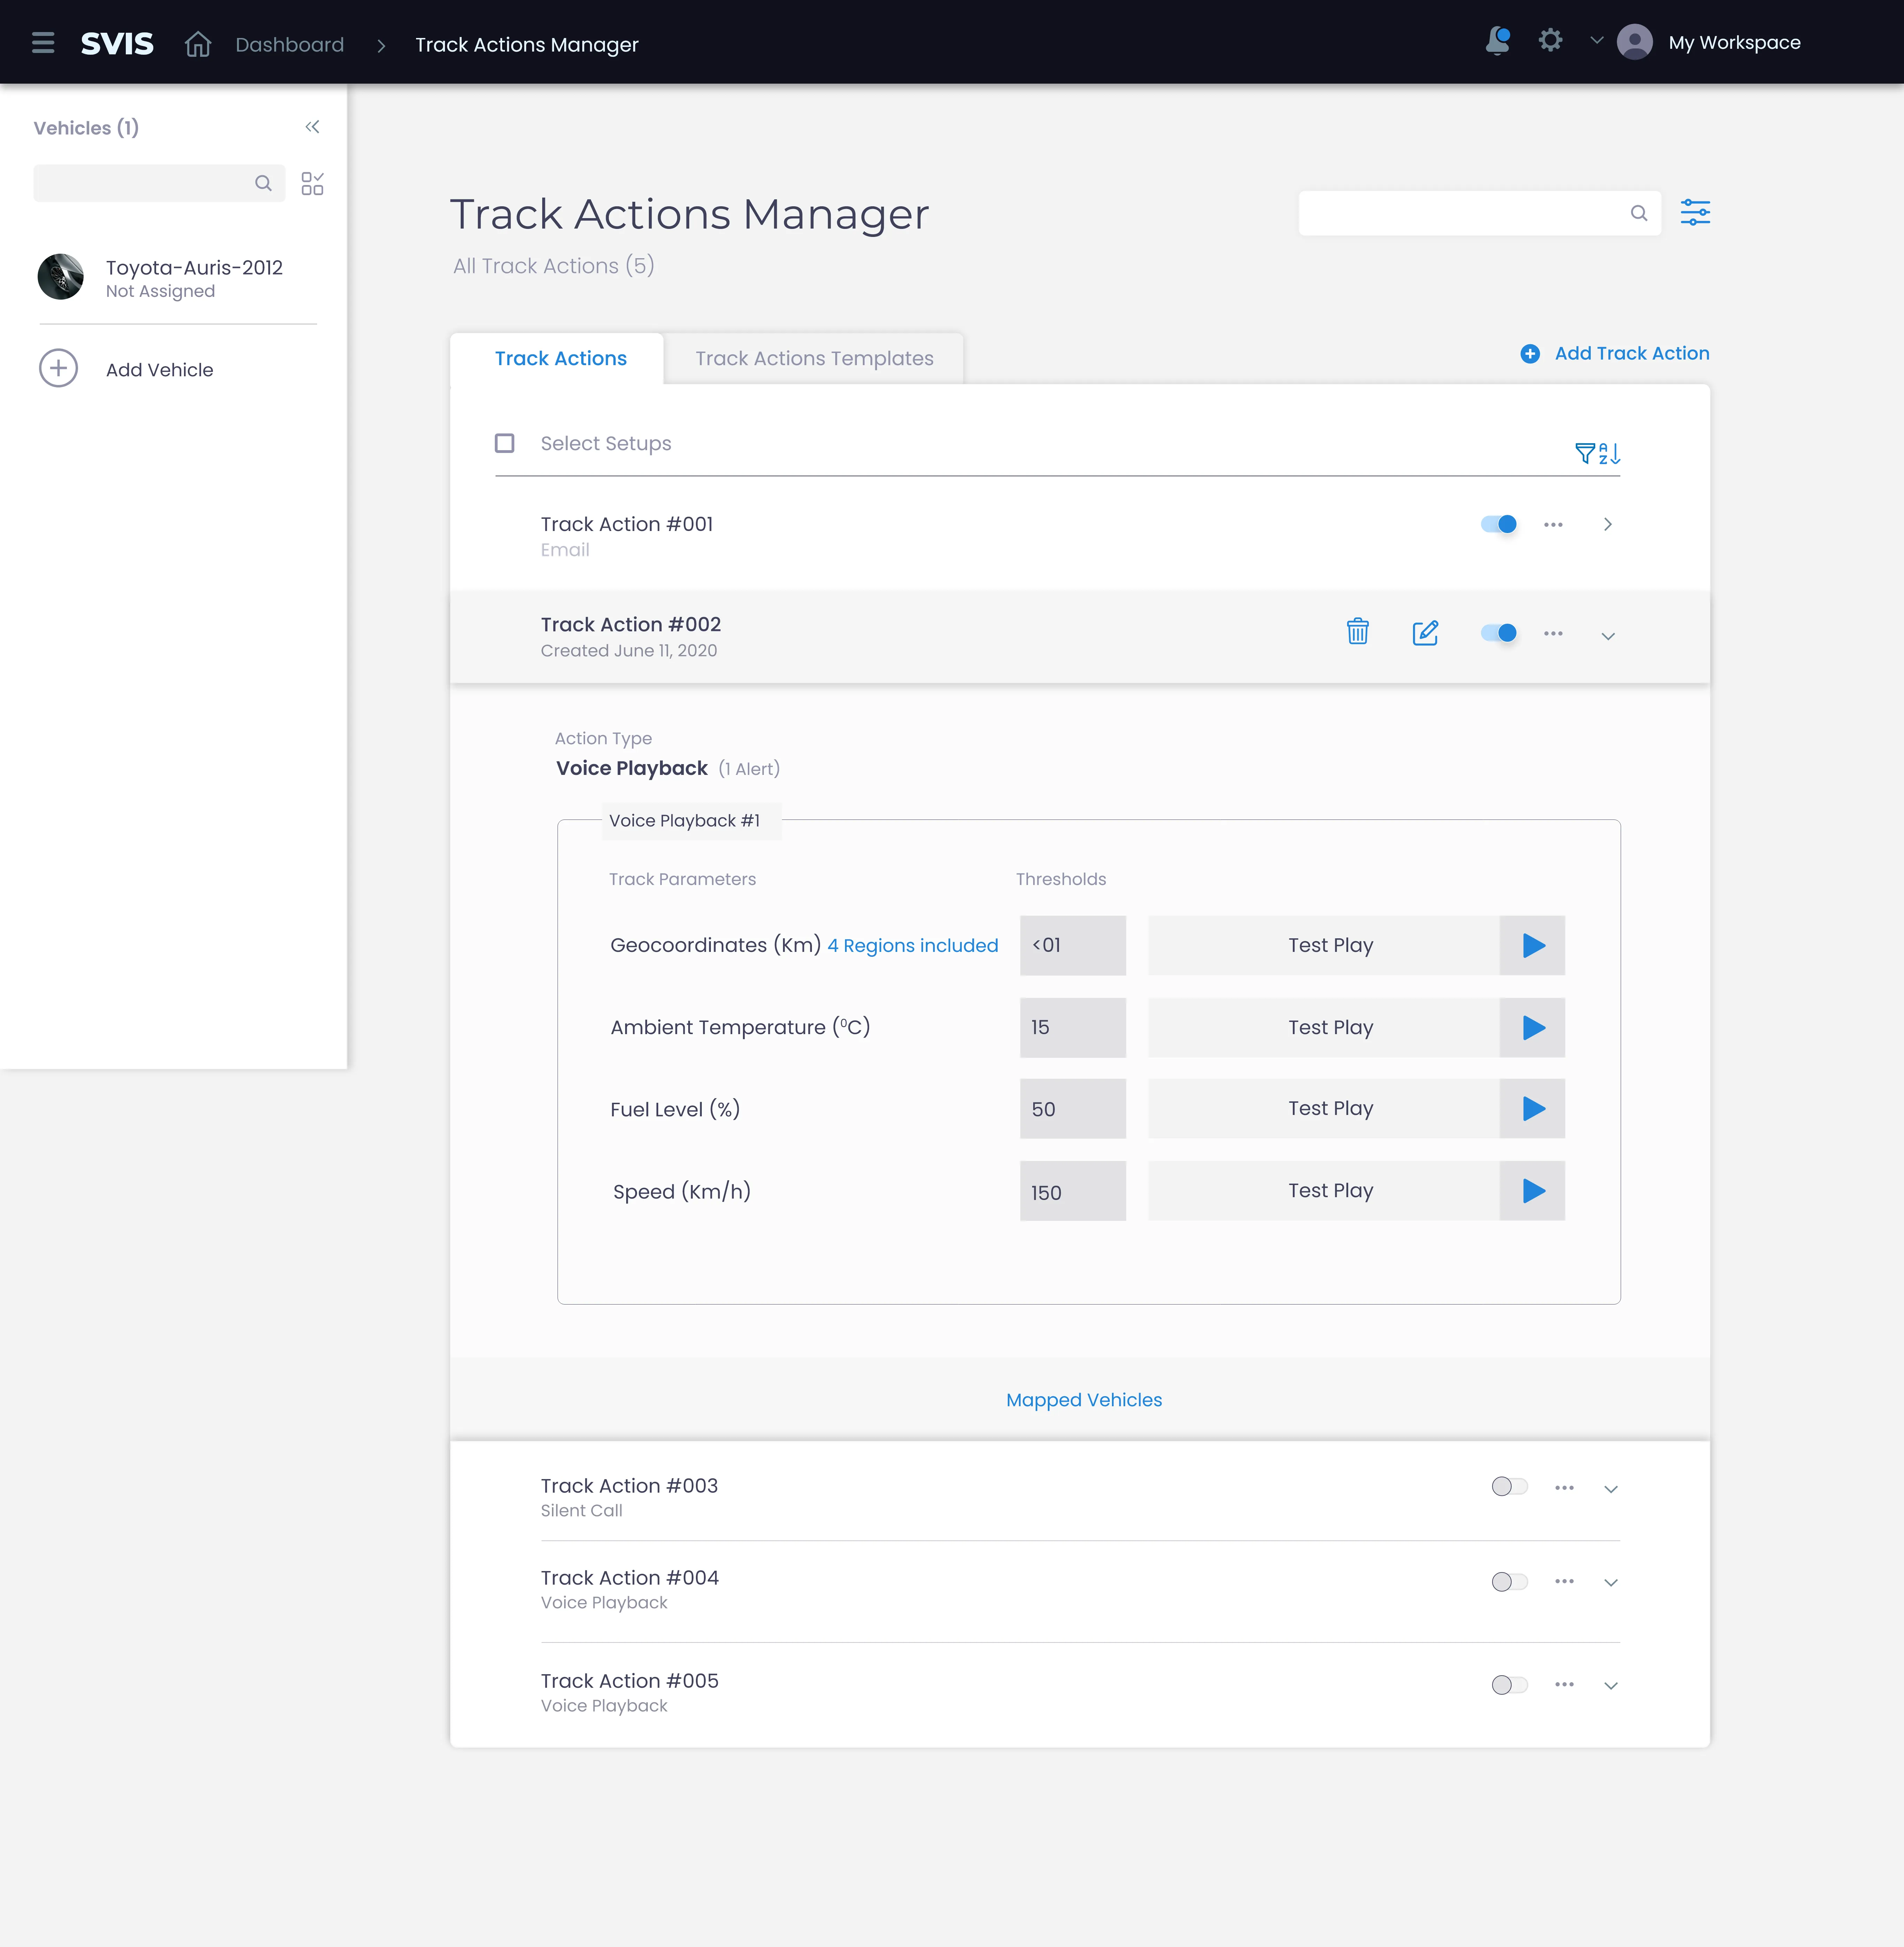
Task: Disable Track Action #001 toggle
Action: [x=1499, y=524]
